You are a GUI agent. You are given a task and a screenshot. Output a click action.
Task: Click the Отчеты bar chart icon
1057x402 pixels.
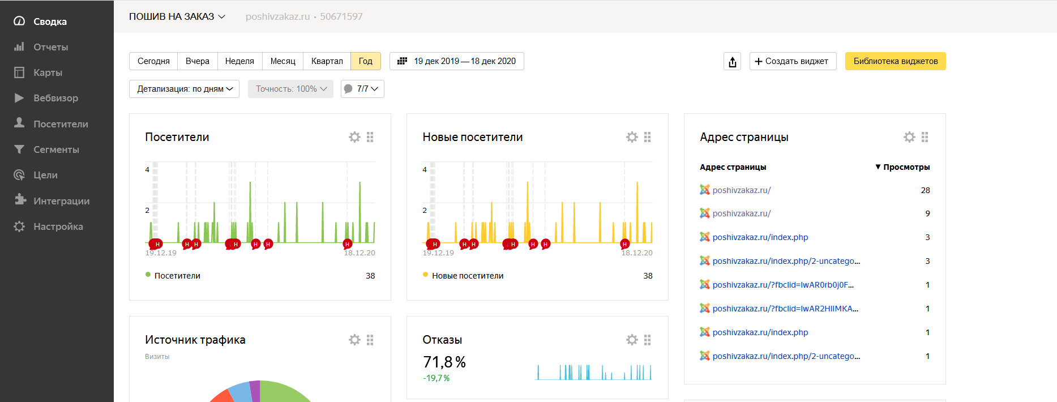(19, 46)
